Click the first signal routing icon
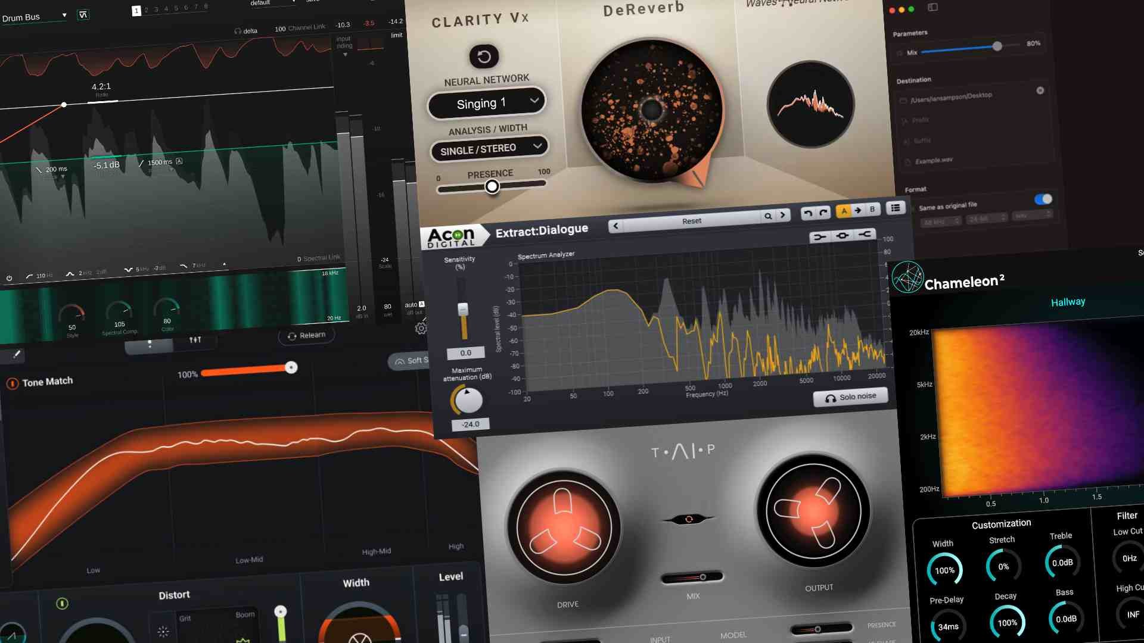Screen dimensions: 1144x643 click(819, 237)
